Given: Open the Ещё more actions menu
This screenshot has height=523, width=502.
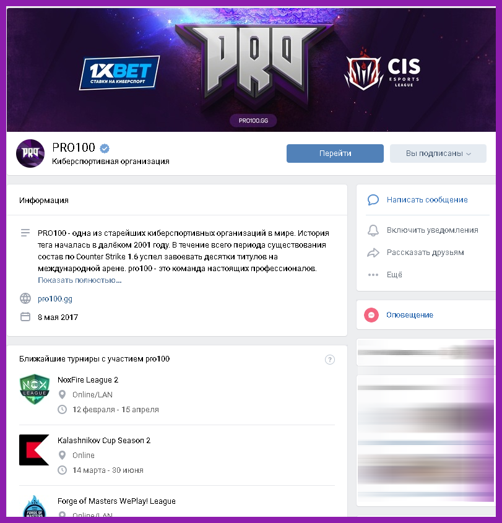Looking at the screenshot, I should click(394, 275).
